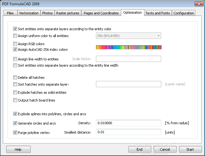Click the AutoCAD color palette strip
This screenshot has width=205, height=156.
point(129,47)
